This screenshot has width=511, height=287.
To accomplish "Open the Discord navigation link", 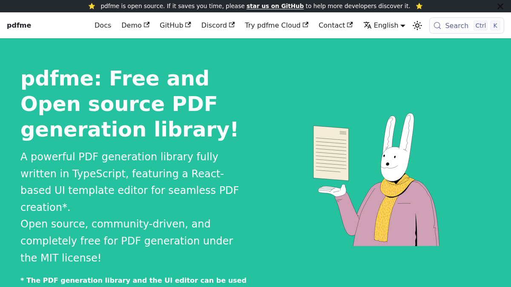I will click(218, 26).
